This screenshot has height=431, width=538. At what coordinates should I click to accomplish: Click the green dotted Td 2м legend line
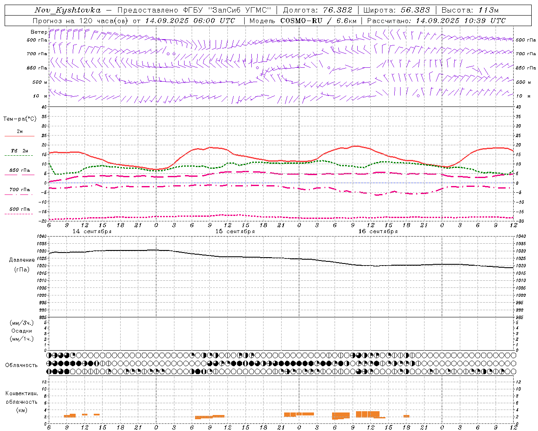[18, 156]
